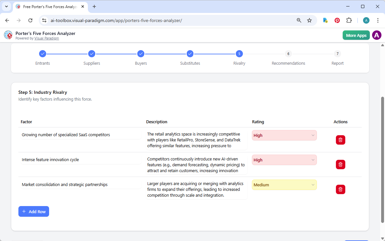Open the Chrome three-dot menu

(378, 20)
